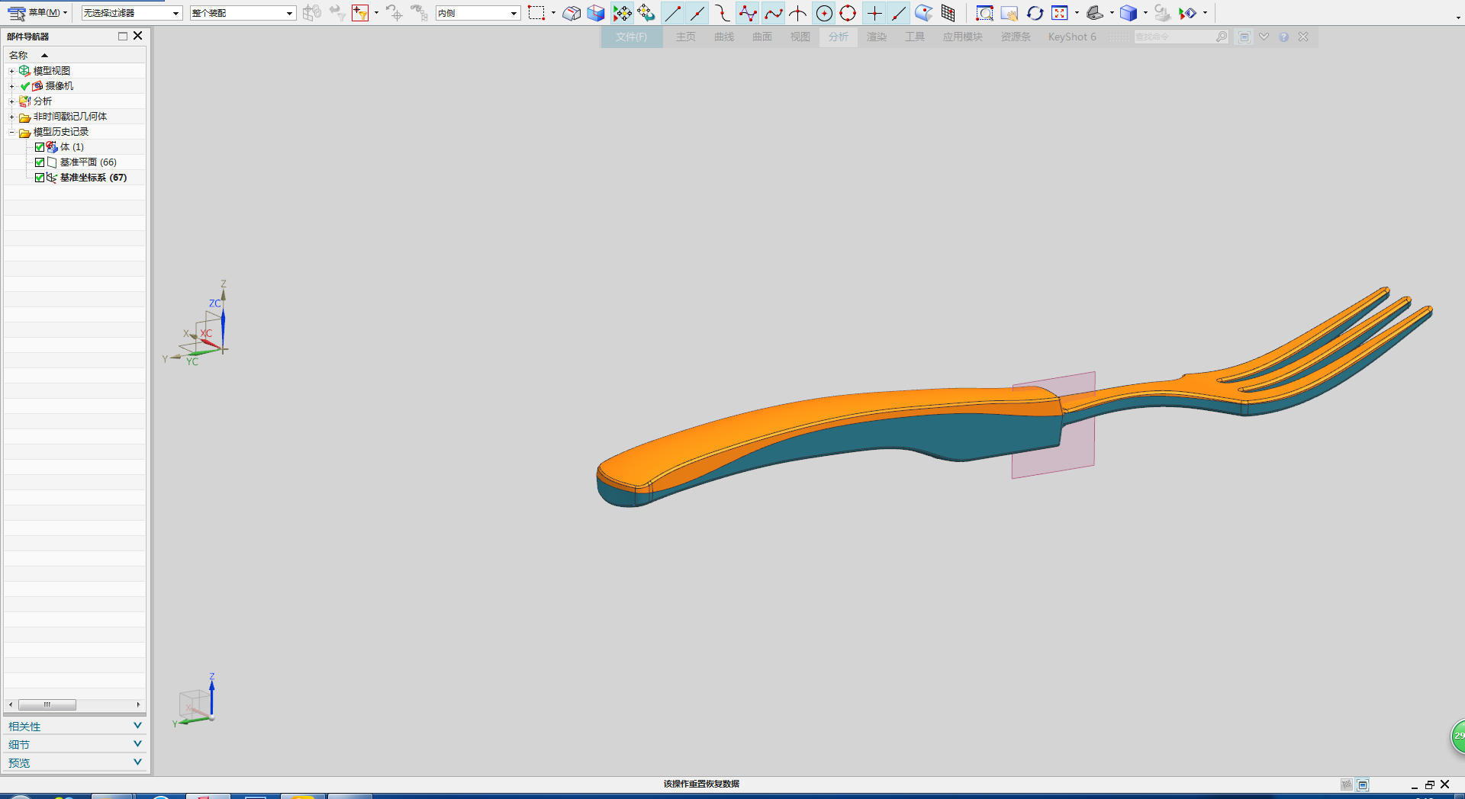Image resolution: width=1465 pixels, height=799 pixels.
Task: Expand the 非时间戳记几何体 node
Action: click(x=11, y=117)
